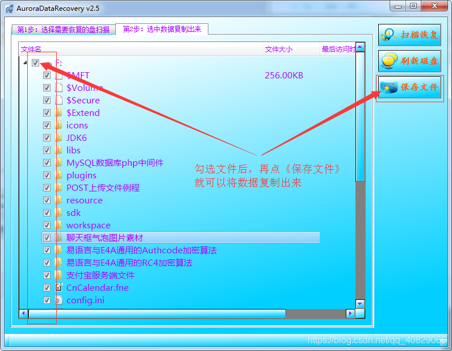Image resolution: width=452 pixels, height=351 pixels.
Task: Click the 256.00KB size value
Action: coord(284,76)
